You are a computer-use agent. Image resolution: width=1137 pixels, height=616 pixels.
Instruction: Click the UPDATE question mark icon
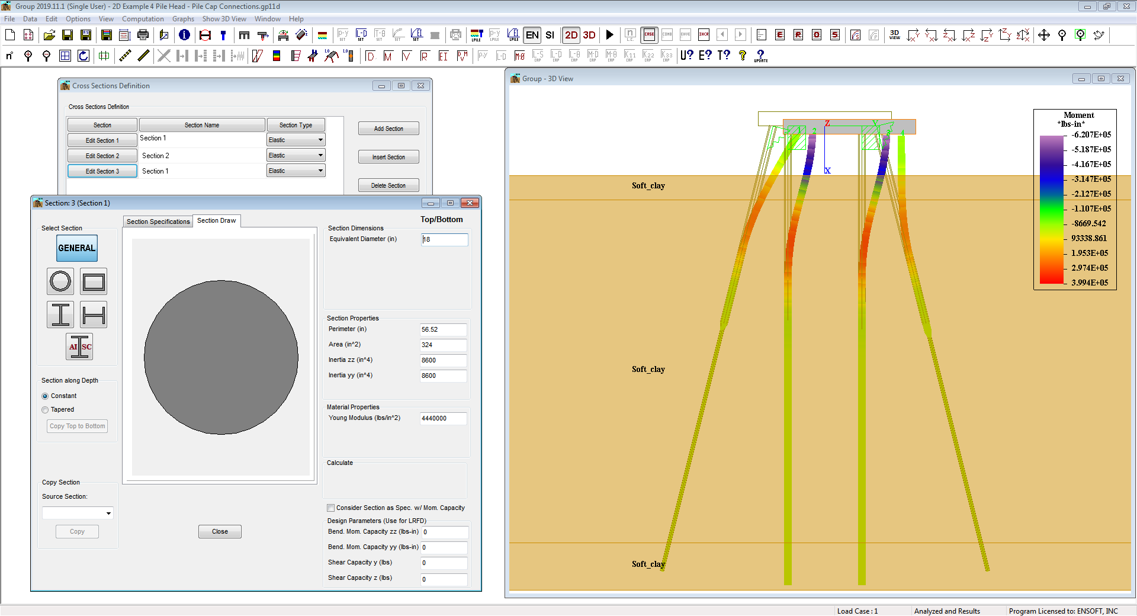761,56
